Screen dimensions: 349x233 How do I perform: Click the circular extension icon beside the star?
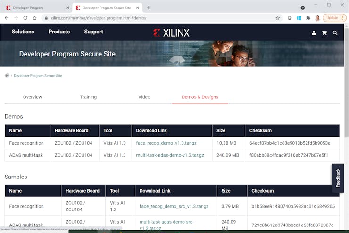290,18
